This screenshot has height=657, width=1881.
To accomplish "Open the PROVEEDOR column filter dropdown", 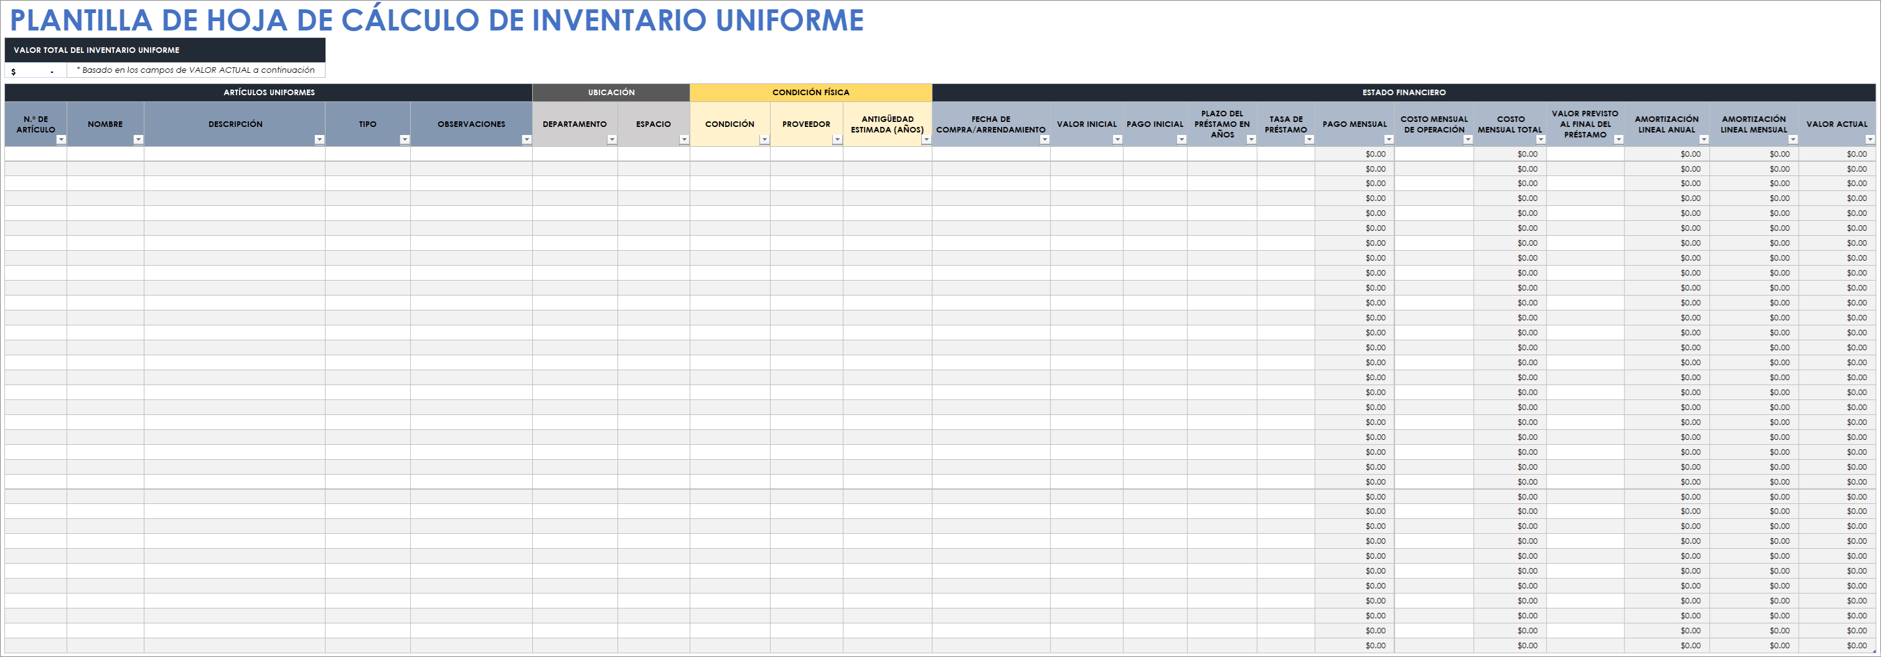I will pos(838,139).
